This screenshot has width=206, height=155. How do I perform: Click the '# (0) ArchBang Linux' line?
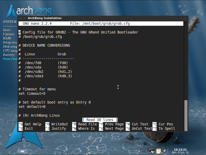click(39, 115)
